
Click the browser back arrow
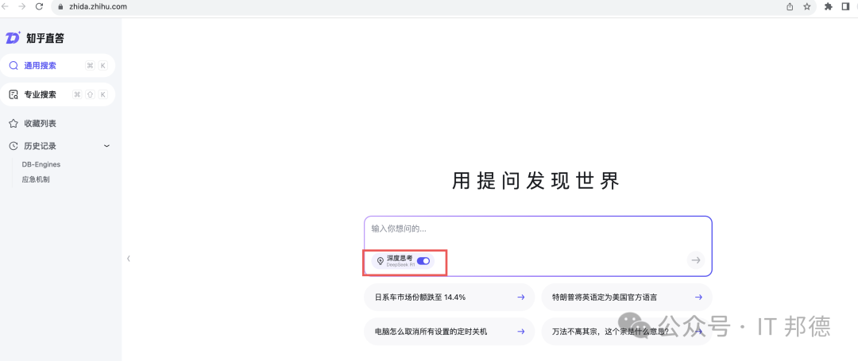click(x=5, y=6)
